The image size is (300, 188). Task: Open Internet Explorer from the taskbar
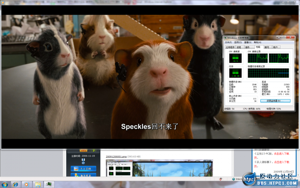(x=15, y=185)
